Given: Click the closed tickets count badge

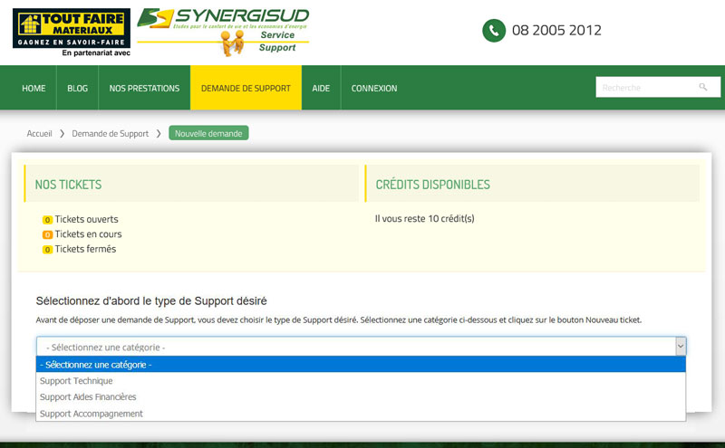Looking at the screenshot, I should [47, 250].
